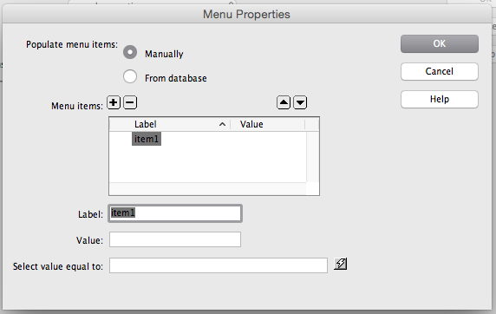Confirm with the OK button
496x314 pixels.
pos(440,43)
